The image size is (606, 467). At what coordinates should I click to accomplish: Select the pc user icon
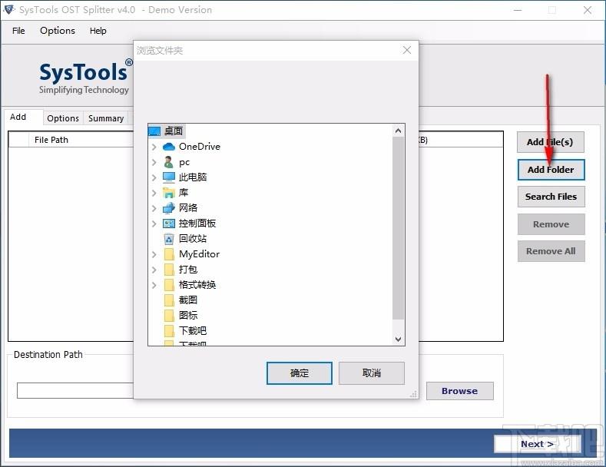point(168,162)
